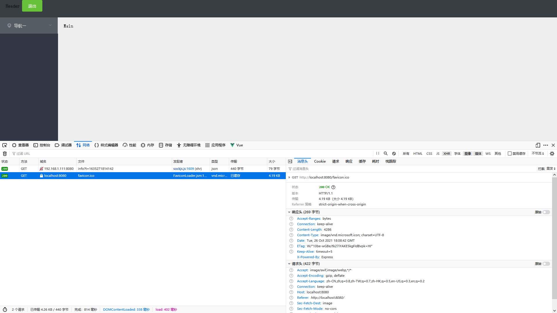Toggle responsive design mode icon
The image size is (557, 313).
point(538,145)
